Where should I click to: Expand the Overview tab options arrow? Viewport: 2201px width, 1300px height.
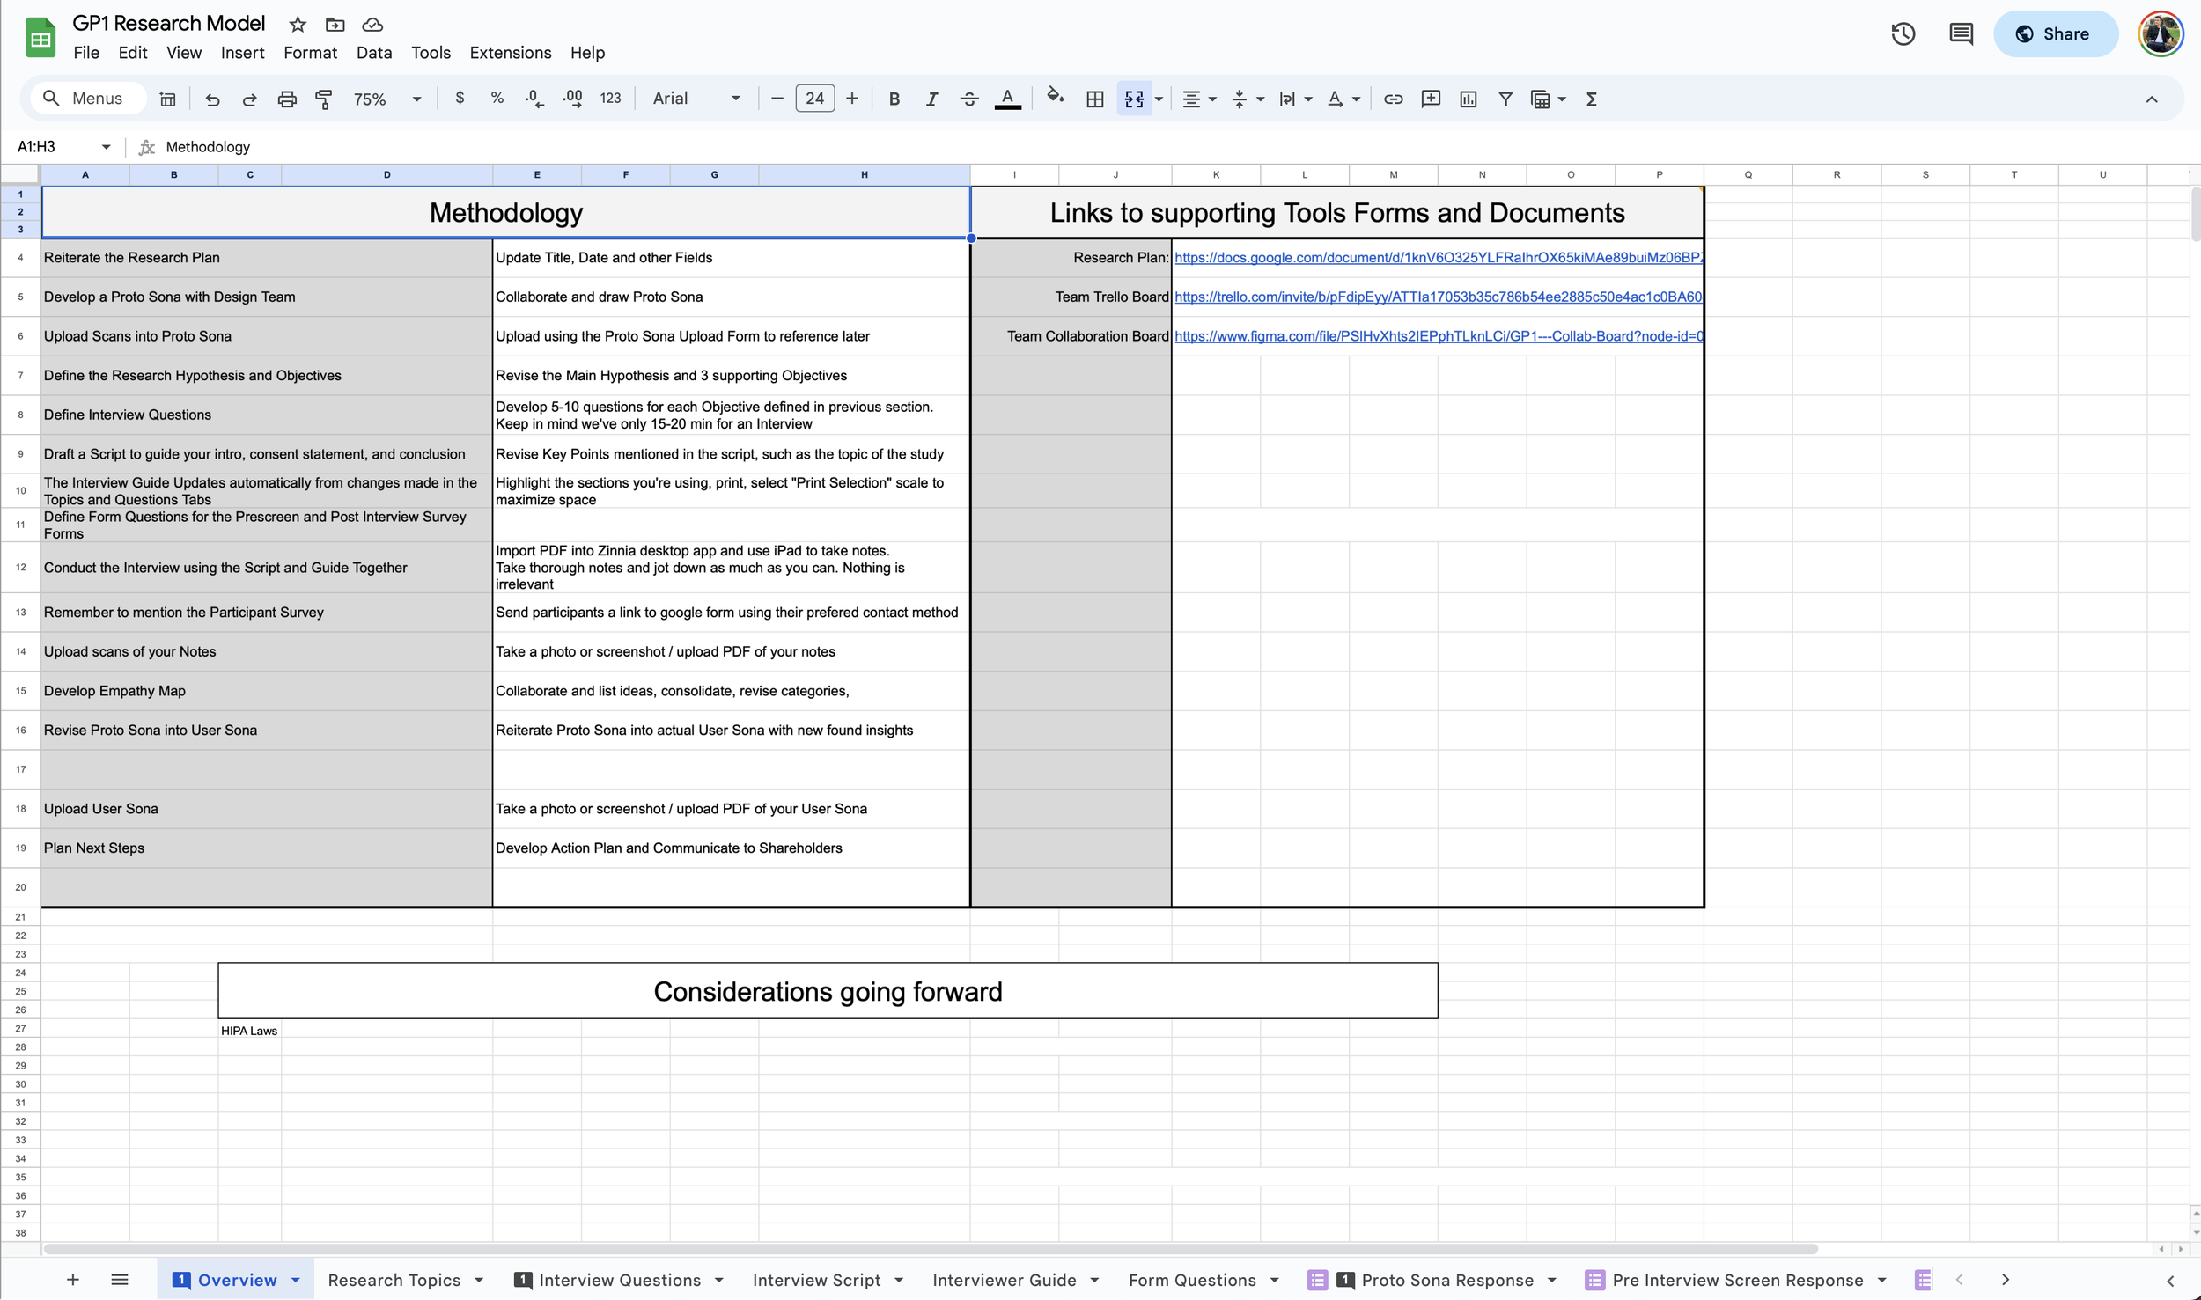click(296, 1280)
